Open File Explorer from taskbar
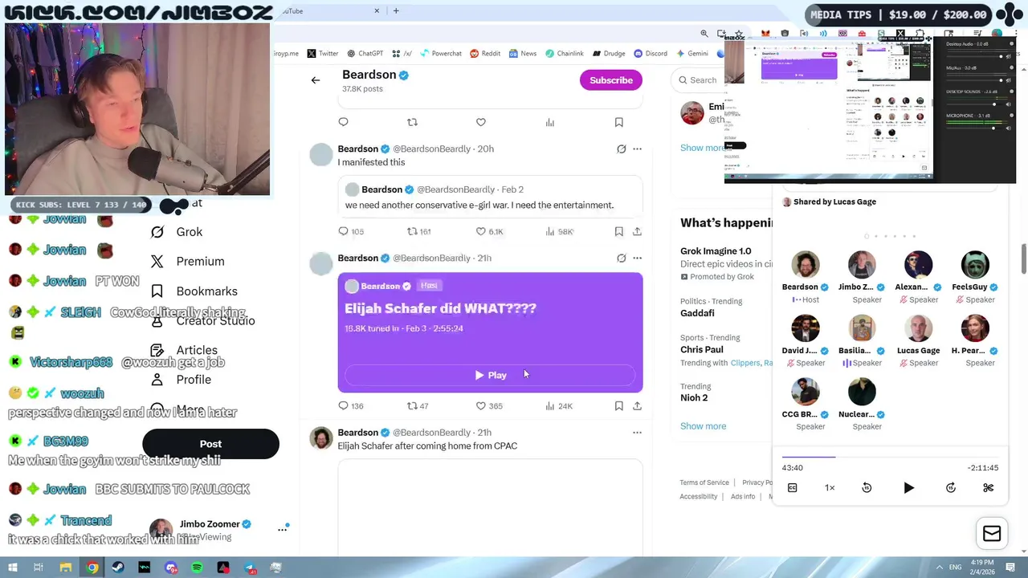 point(65,568)
